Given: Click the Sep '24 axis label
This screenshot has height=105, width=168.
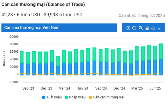Looking at the screenshot, I should [101, 88].
